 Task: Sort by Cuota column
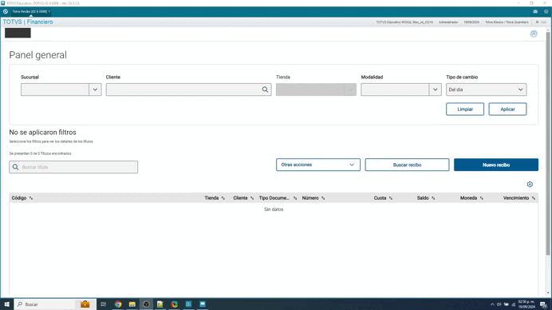(x=391, y=198)
